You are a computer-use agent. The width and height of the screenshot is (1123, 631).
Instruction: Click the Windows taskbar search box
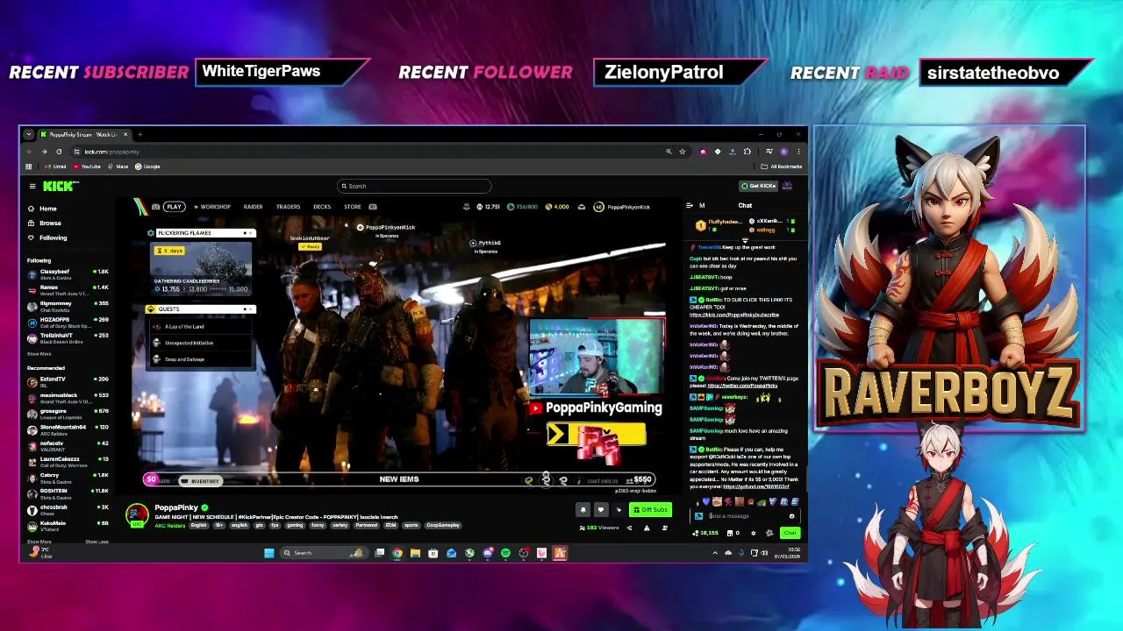[x=323, y=553]
